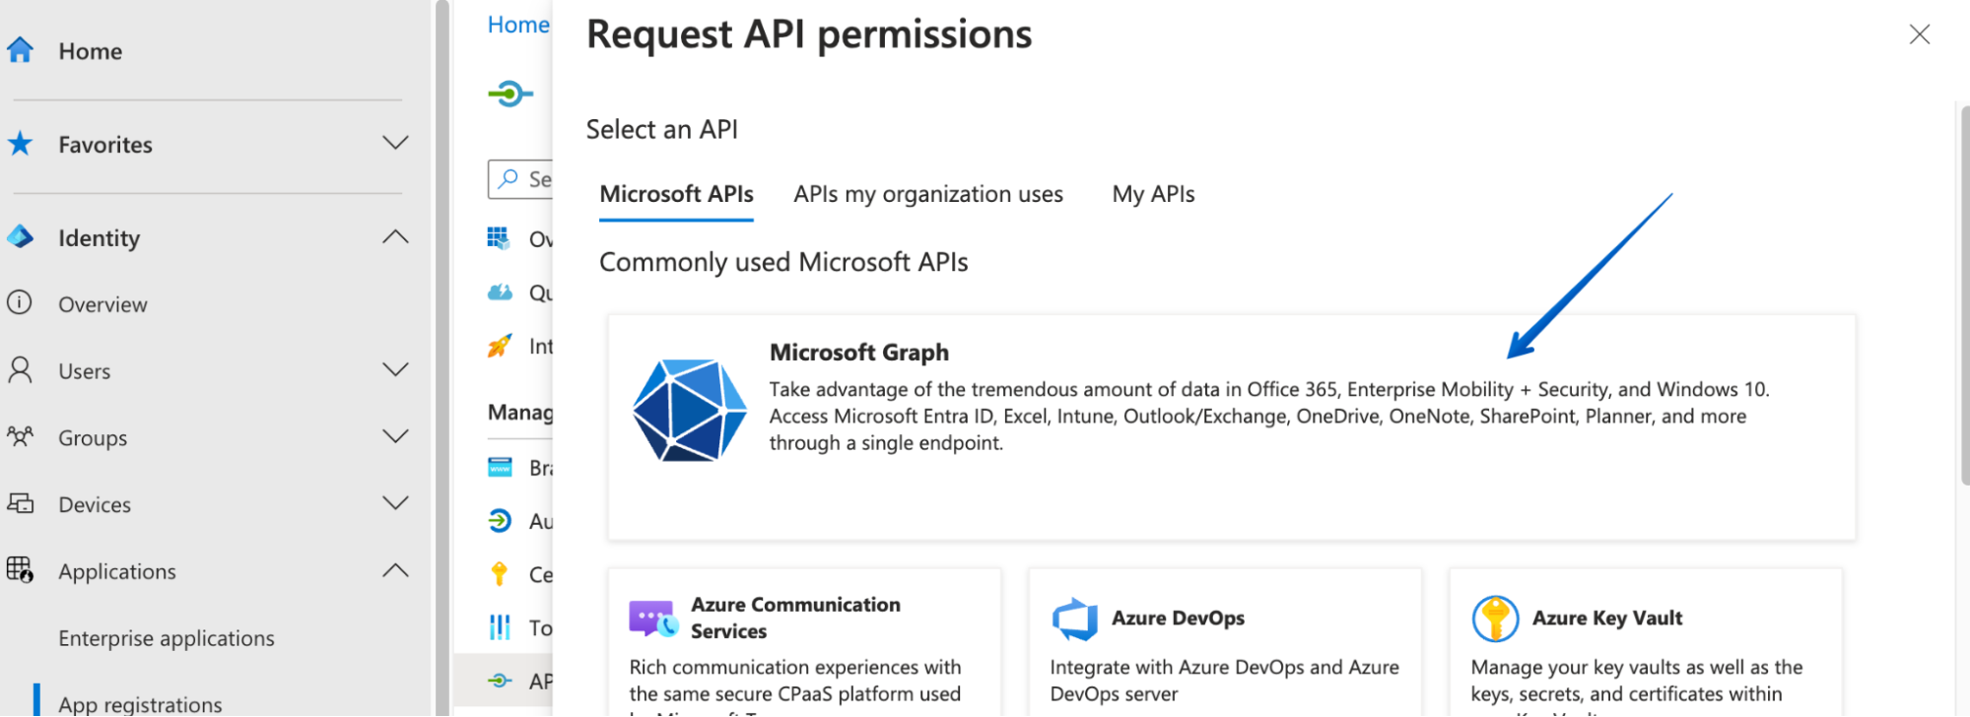Select the Microsoft Graph API card title
This screenshot has height=717, width=1970.
coord(859,352)
